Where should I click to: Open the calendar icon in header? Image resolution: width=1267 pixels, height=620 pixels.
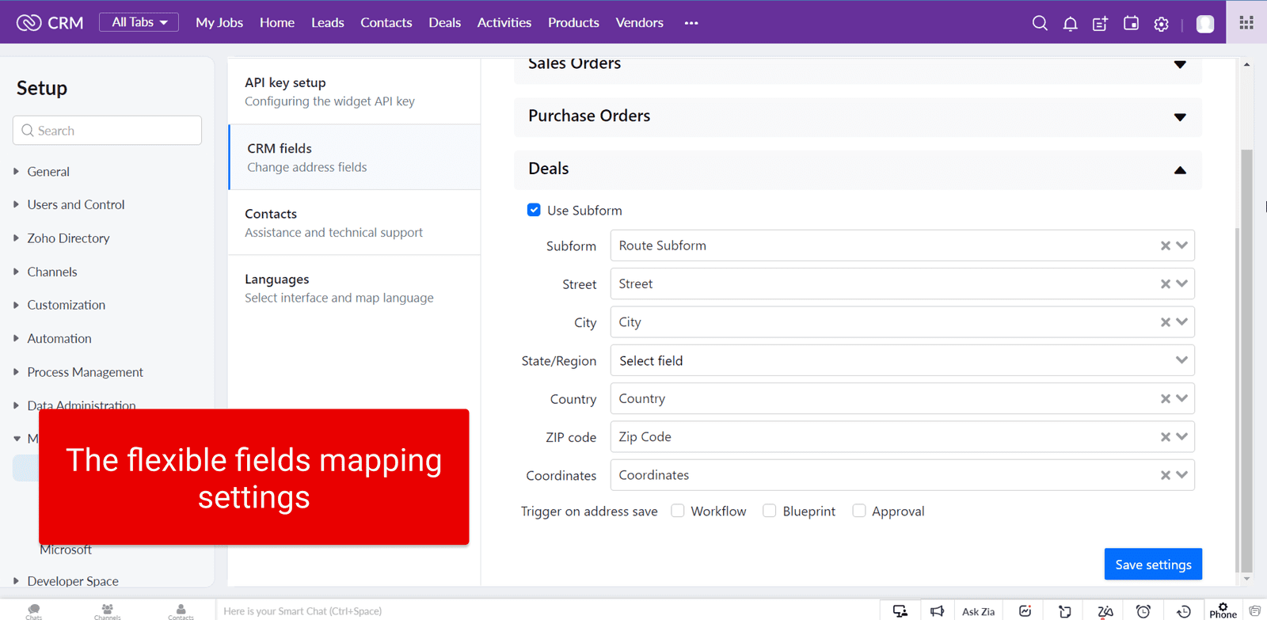1131,23
